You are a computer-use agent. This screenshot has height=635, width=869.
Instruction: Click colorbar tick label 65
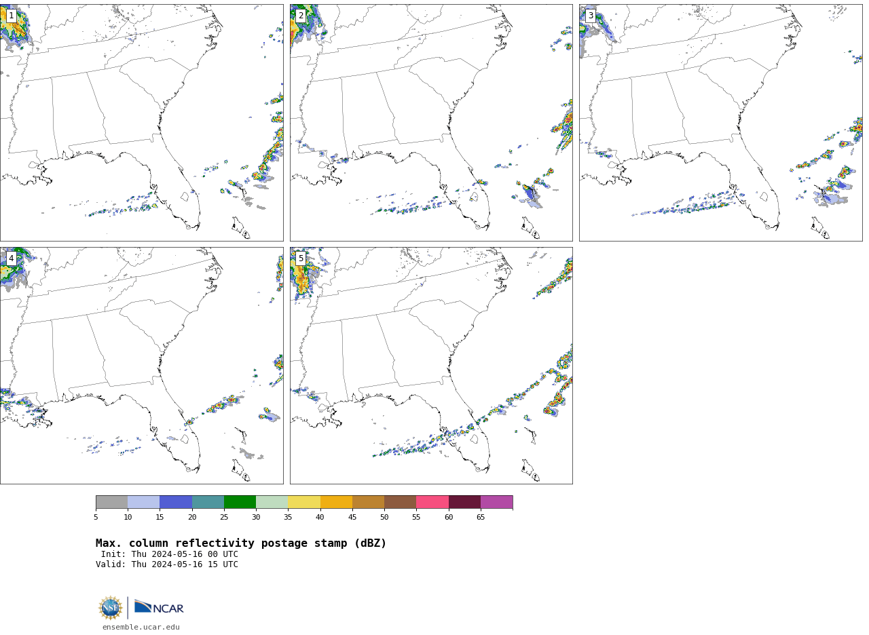tap(481, 518)
